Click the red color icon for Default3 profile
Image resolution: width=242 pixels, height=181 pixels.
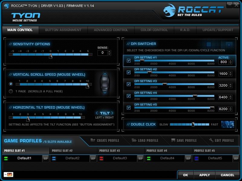(x=102, y=158)
